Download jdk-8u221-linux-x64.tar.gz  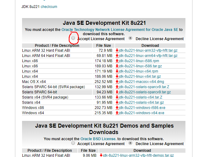(140, 77)
